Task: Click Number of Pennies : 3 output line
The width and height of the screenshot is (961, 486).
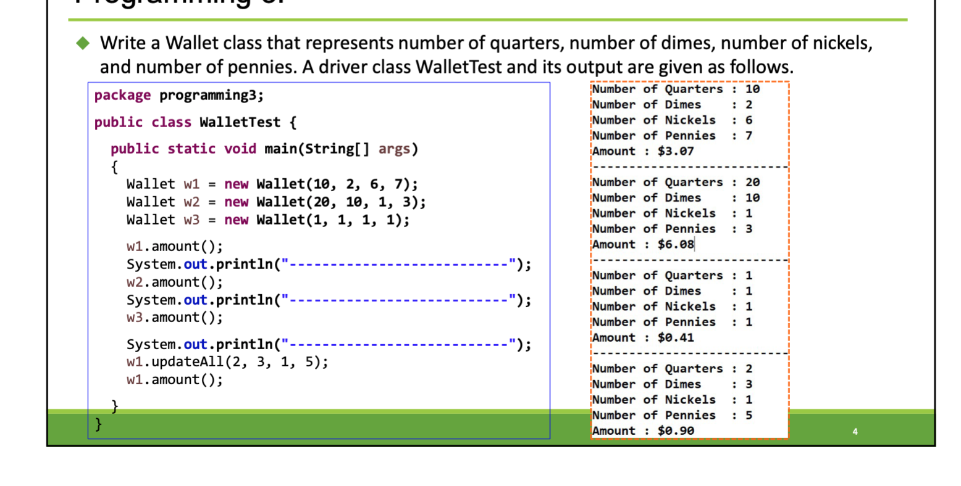Action: click(x=670, y=228)
